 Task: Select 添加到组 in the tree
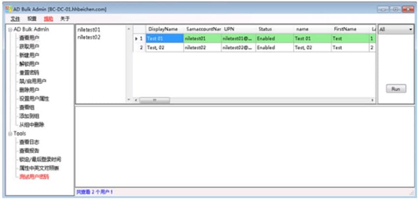point(29,116)
